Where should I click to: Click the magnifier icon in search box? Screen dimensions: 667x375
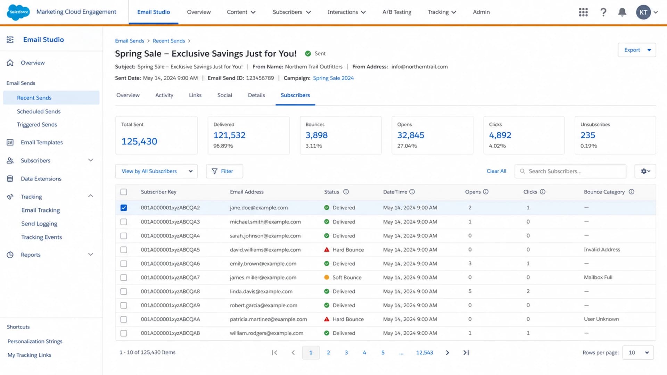click(x=522, y=171)
